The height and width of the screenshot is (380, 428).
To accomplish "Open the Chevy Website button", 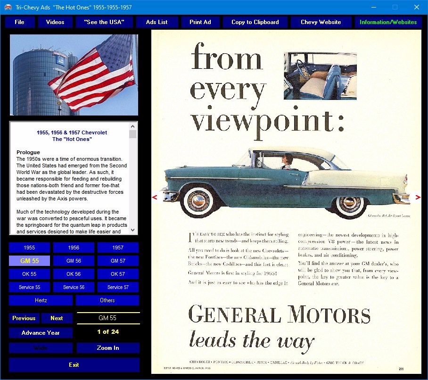I will pyautogui.click(x=321, y=22).
